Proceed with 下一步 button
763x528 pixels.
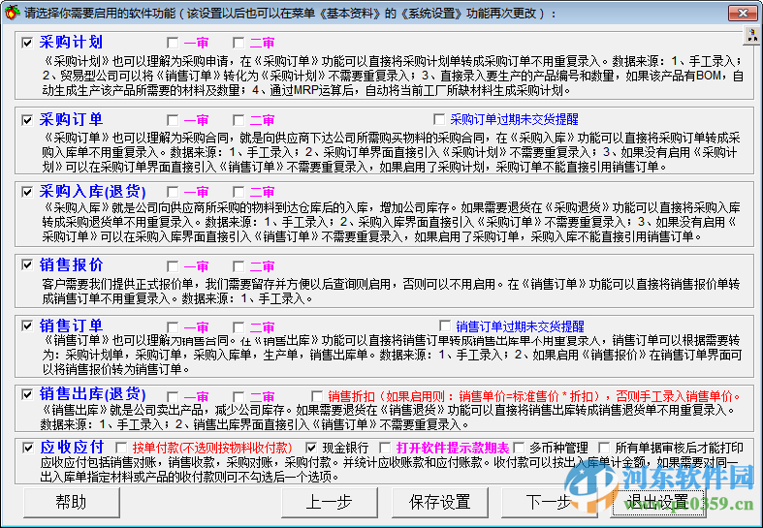pos(550,502)
